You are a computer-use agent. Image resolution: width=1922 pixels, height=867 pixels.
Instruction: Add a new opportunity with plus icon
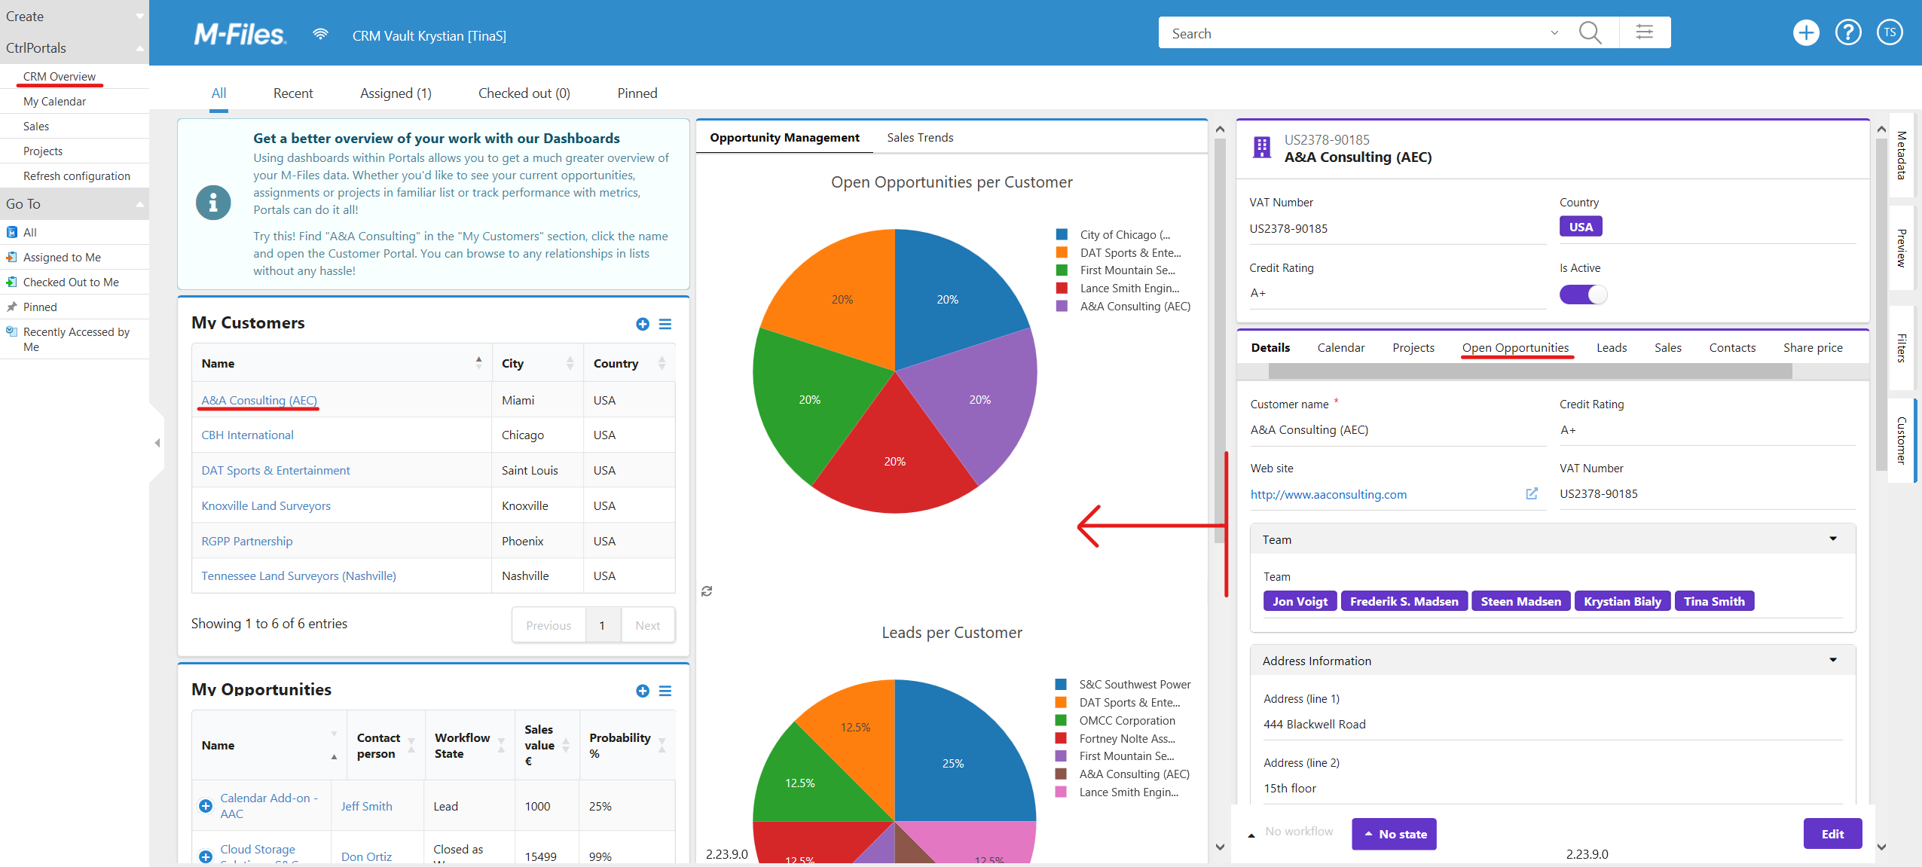pyautogui.click(x=643, y=691)
